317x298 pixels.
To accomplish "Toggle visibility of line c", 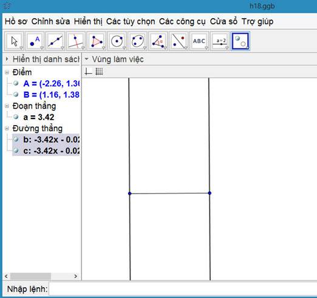I will coord(16,151).
